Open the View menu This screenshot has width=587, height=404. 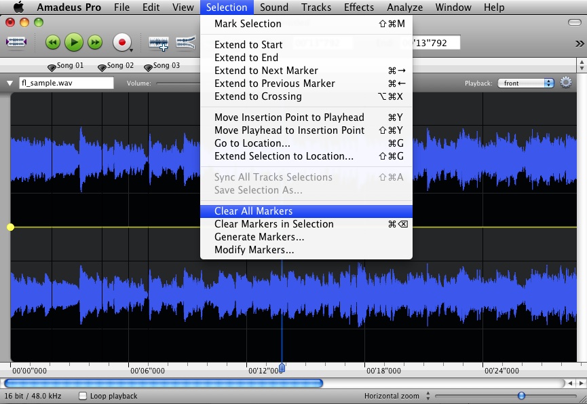[183, 7]
